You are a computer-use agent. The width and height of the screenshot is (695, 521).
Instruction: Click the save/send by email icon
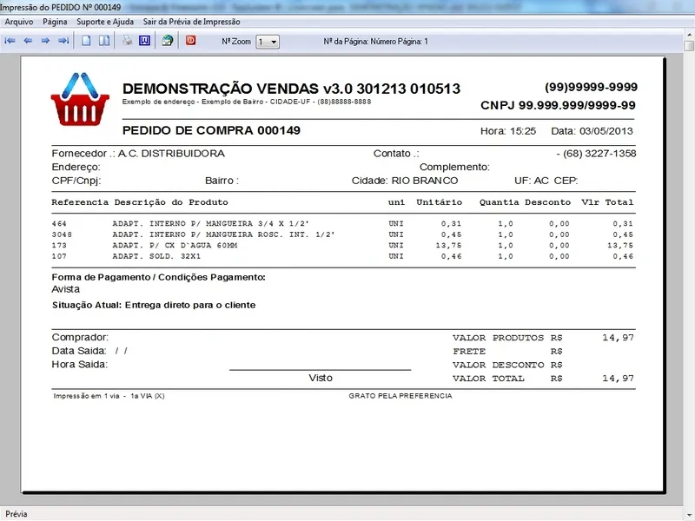coord(167,41)
